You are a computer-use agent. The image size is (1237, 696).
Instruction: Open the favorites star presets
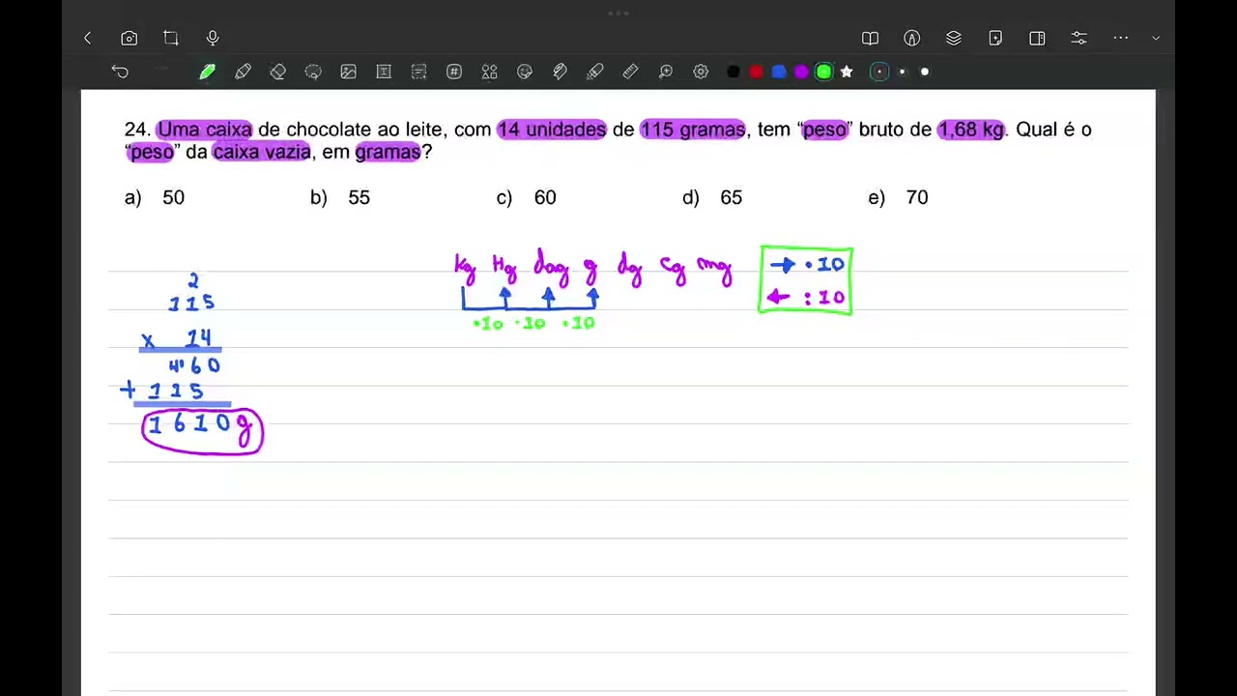pyautogui.click(x=847, y=72)
